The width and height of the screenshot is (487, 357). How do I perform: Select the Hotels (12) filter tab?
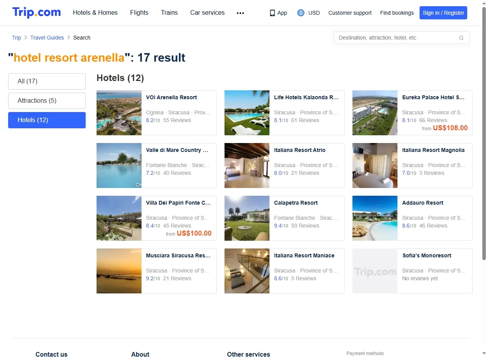tap(47, 120)
